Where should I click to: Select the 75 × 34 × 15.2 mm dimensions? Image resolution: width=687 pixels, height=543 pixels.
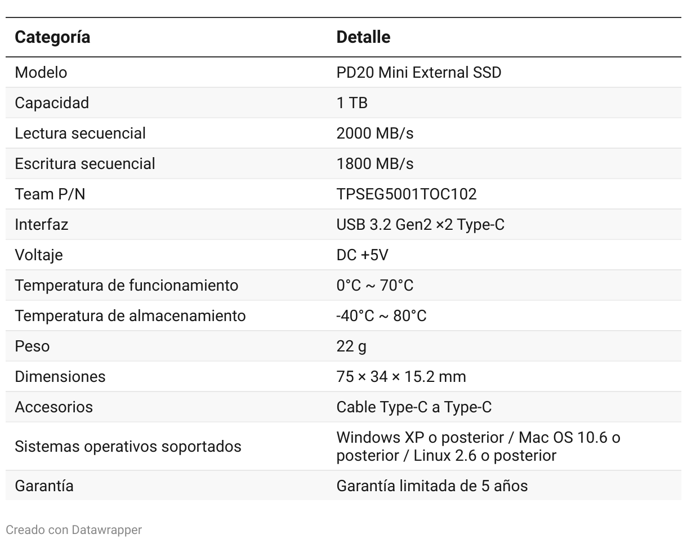coord(401,377)
